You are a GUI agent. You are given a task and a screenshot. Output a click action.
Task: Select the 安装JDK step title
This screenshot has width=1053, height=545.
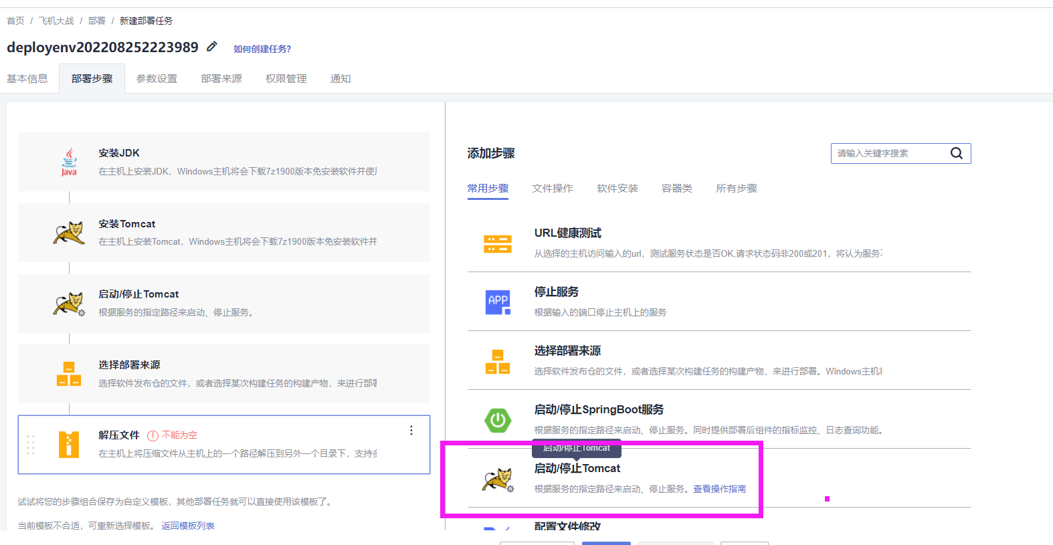tap(119, 153)
